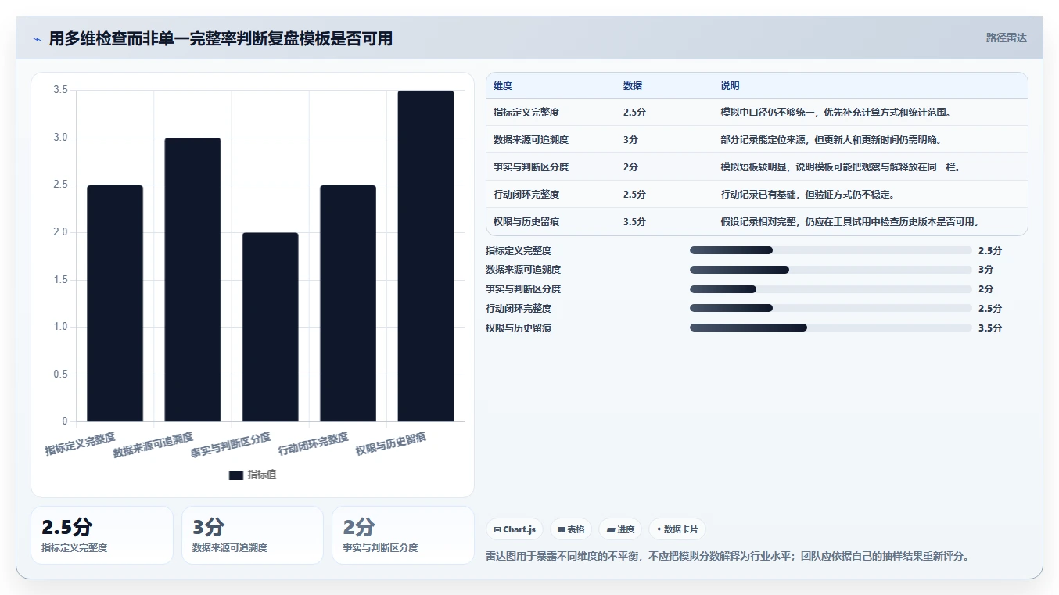Screen dimensions: 1059x595
Task: Click the description starting 行动记录已有基础
Action: coord(808,195)
